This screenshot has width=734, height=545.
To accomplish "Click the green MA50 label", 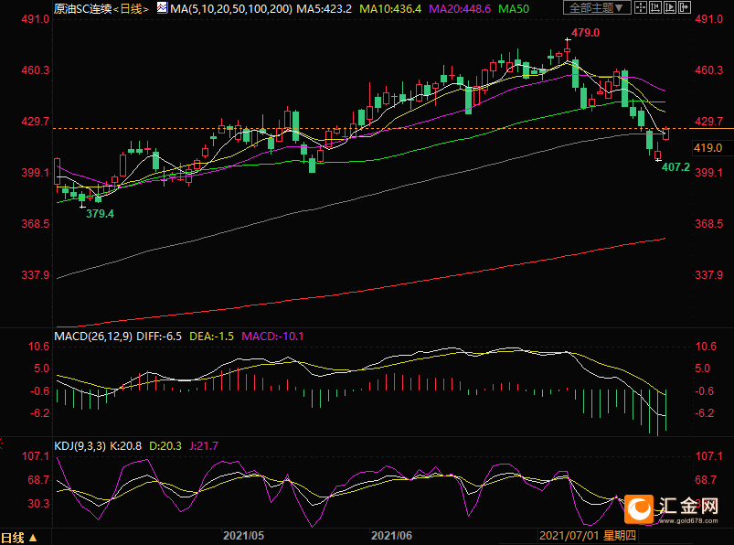I will click(514, 8).
